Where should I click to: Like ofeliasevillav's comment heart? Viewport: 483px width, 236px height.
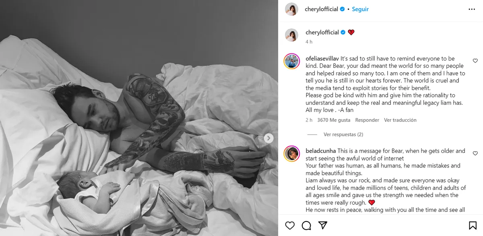click(475, 61)
